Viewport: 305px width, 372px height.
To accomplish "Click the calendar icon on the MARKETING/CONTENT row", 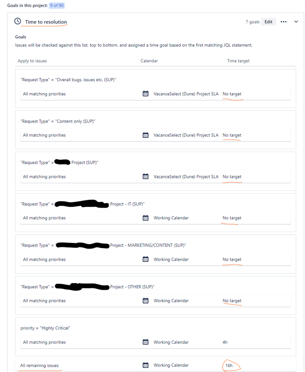I will pyautogui.click(x=145, y=259).
